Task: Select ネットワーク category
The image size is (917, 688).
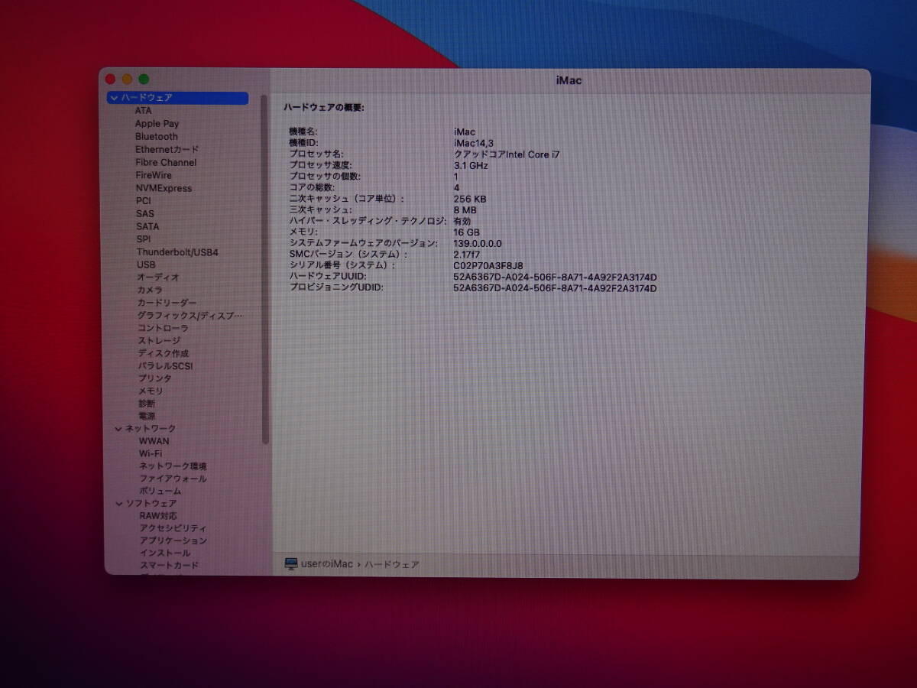Action: pos(151,429)
